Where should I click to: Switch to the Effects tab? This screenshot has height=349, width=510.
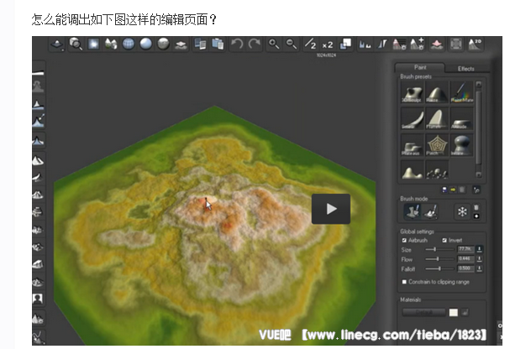tap(465, 69)
